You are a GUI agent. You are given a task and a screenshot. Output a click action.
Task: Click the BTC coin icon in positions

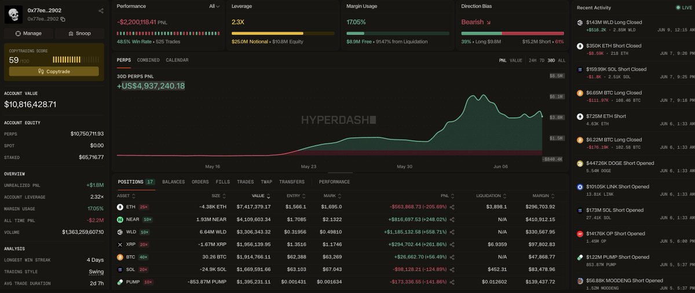tap(120, 257)
